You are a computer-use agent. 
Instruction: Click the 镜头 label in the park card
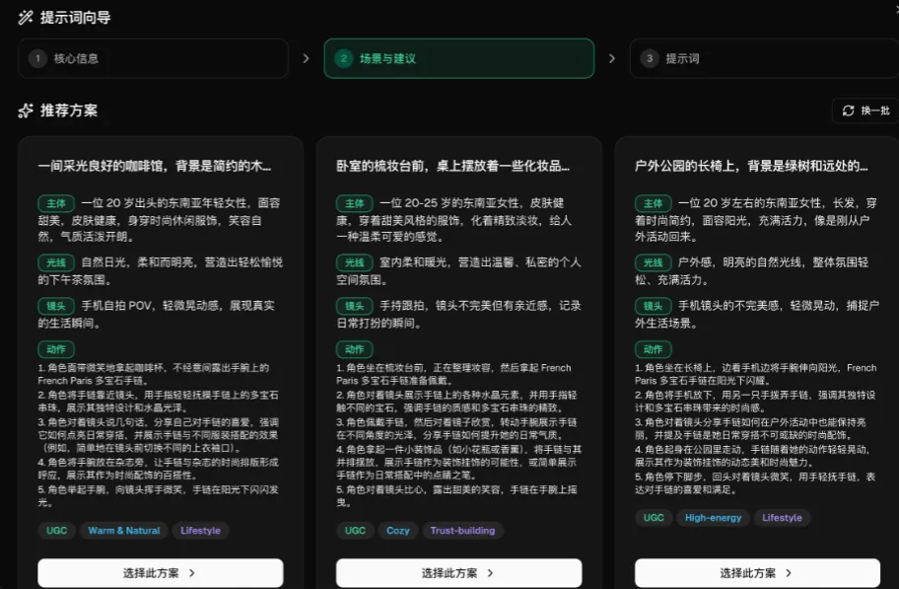pyautogui.click(x=653, y=306)
